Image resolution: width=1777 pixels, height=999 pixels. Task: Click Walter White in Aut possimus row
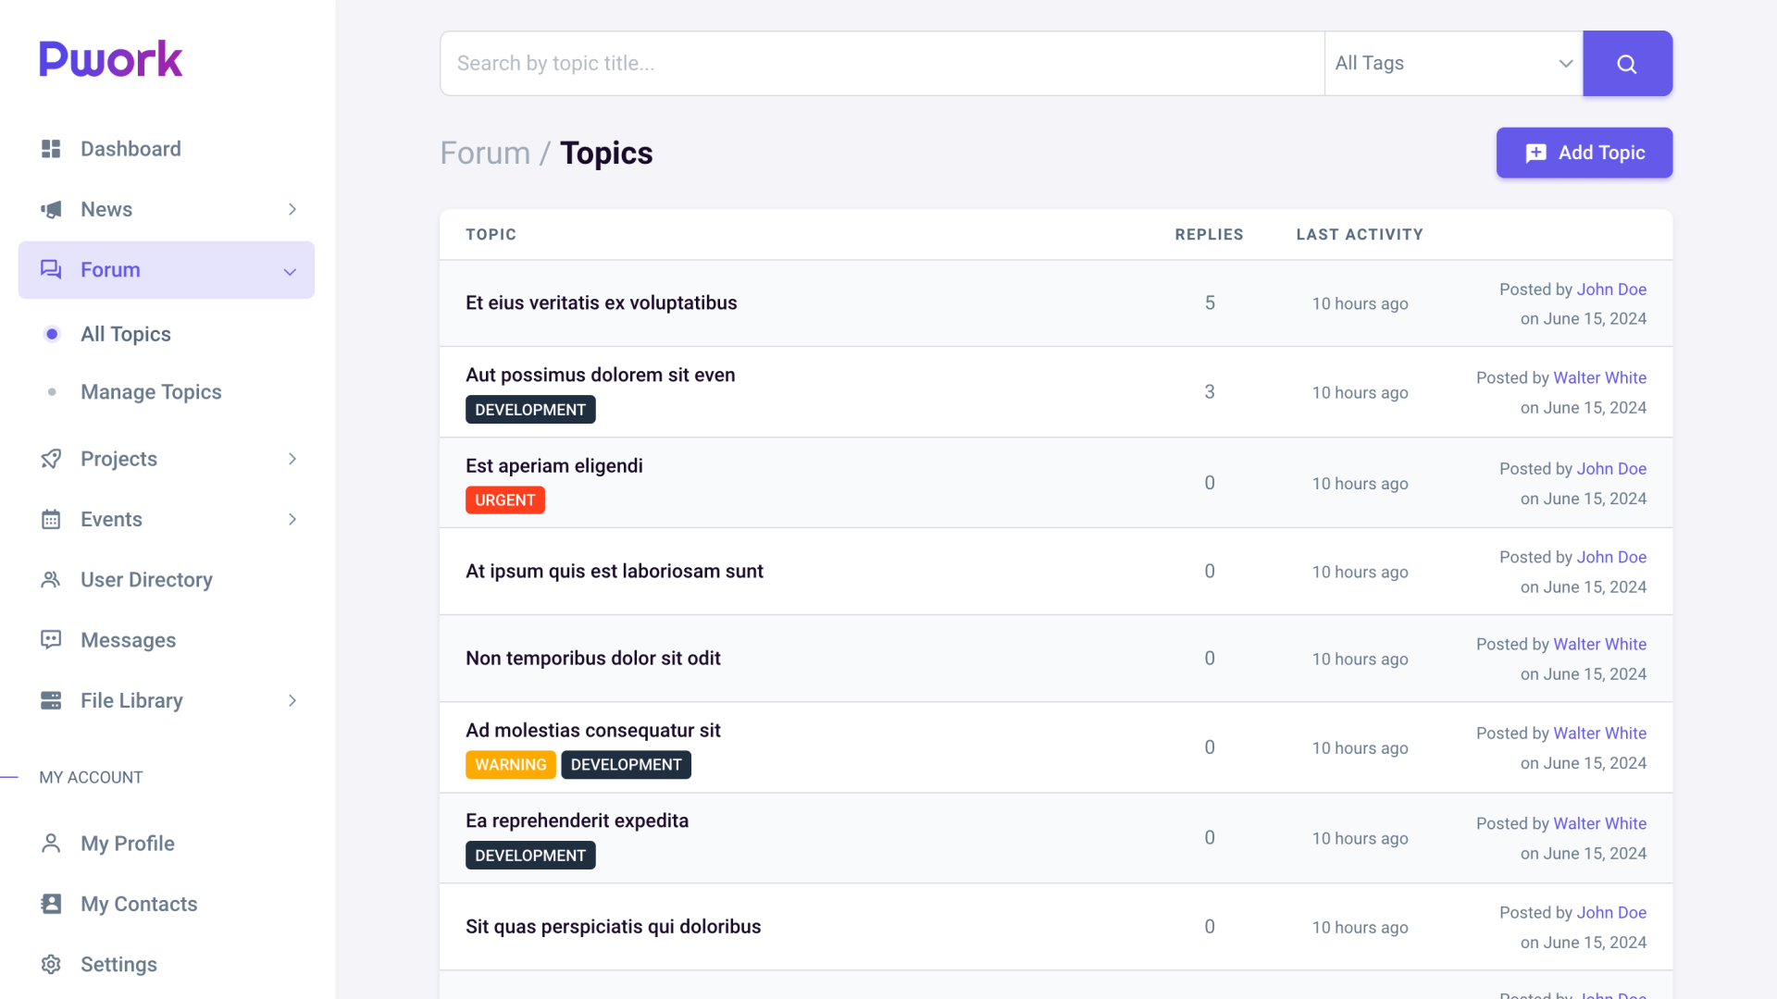click(x=1599, y=377)
